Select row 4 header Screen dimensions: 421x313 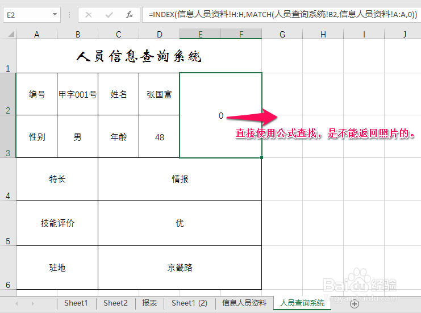tap(8, 179)
